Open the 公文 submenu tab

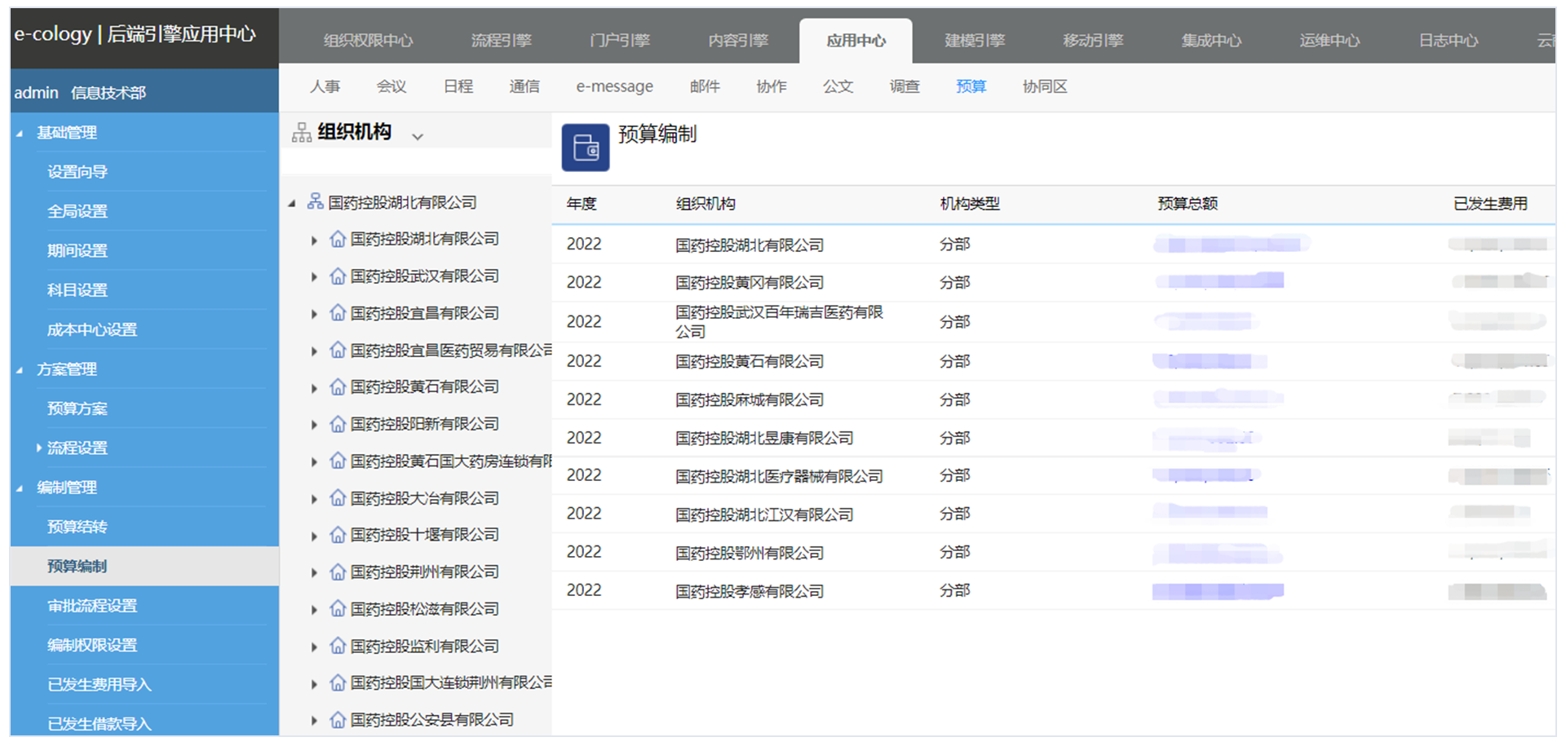838,86
